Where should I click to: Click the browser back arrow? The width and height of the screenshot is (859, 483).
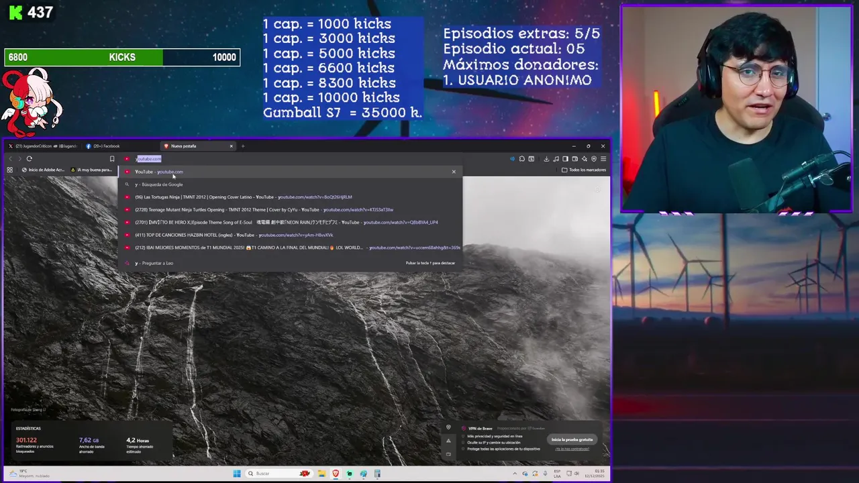(10, 159)
